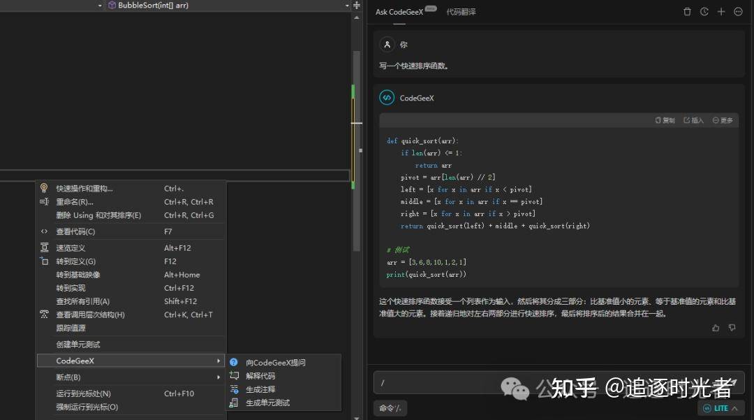Click the code line def quick_sort(arr):
The height and width of the screenshot is (420, 754).
422,141
